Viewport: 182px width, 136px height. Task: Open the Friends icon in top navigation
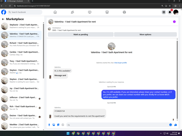point(72,12)
